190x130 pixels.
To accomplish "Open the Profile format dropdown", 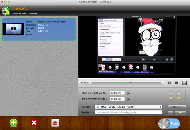I will [x=128, y=107].
